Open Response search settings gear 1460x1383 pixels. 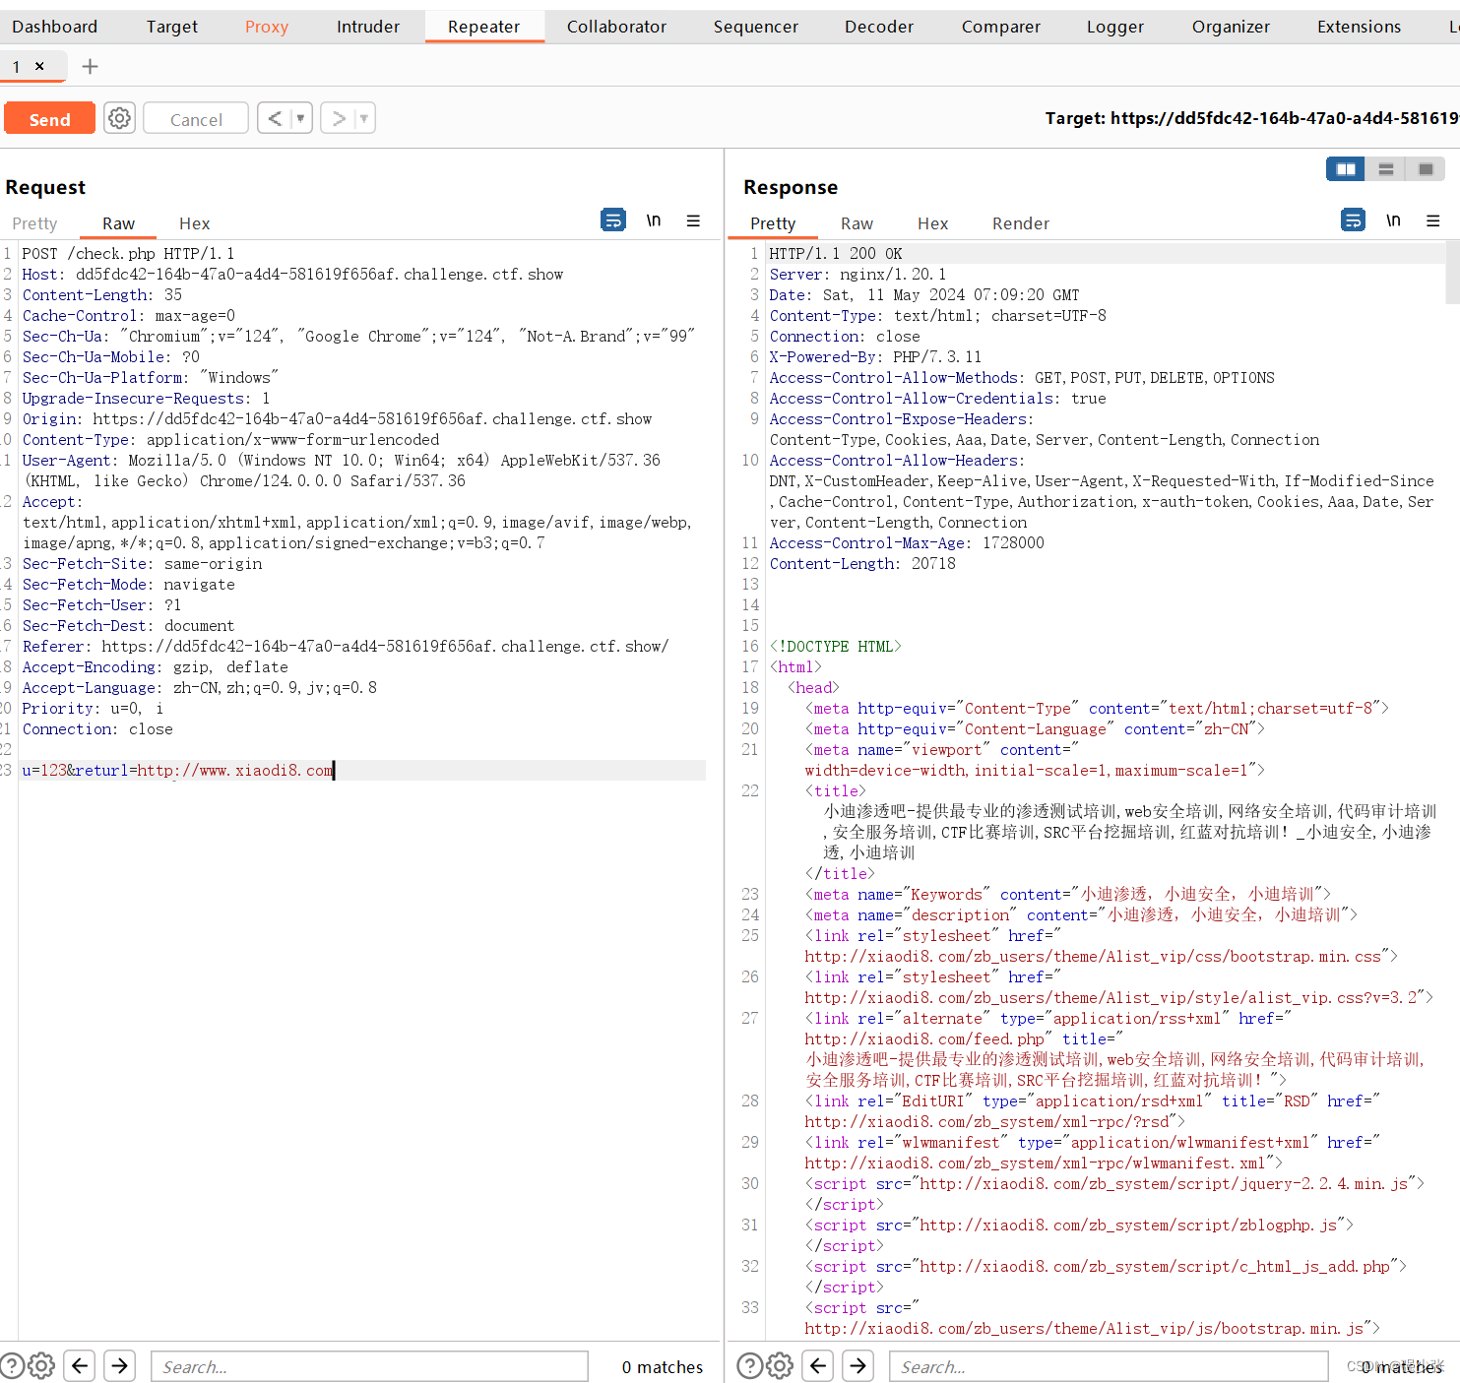780,1366
